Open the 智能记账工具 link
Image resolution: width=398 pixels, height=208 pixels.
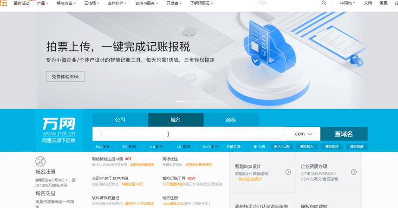click(174, 178)
